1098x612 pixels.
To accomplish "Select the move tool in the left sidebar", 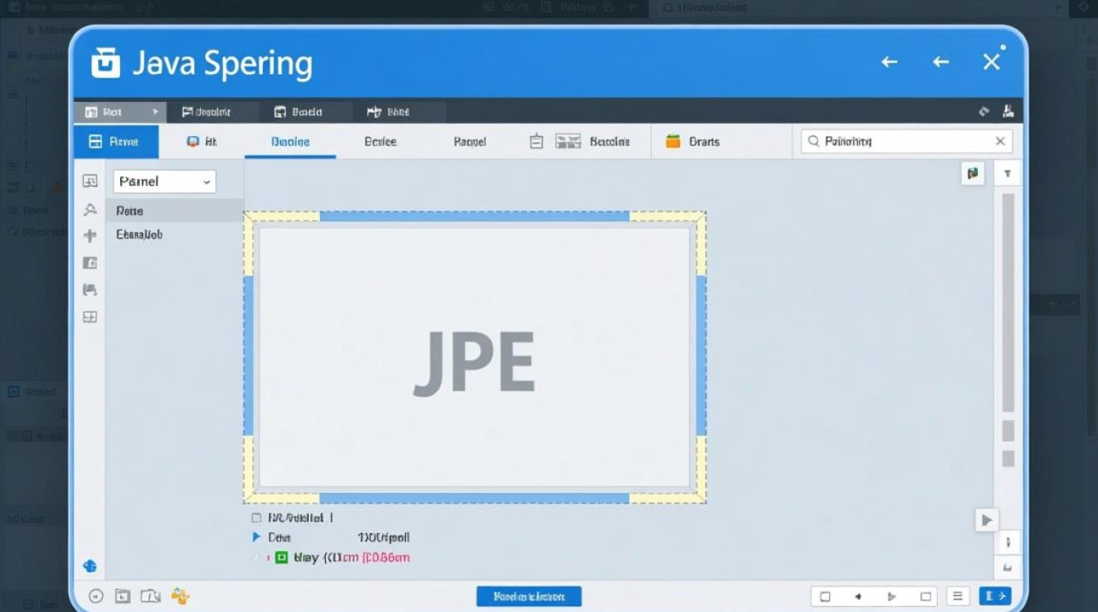I will (90, 236).
